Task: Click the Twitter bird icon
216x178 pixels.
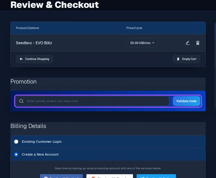Action: coord(142,177)
